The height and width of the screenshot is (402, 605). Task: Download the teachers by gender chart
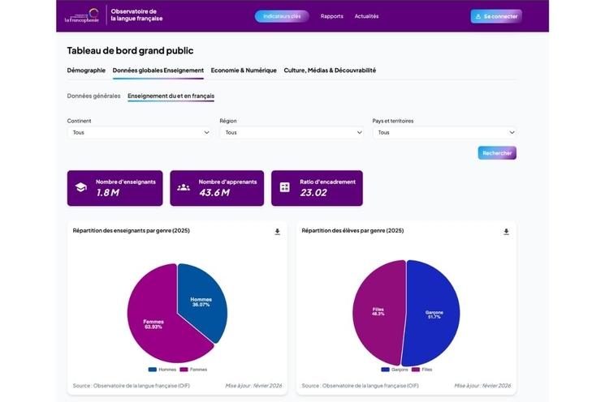point(277,232)
